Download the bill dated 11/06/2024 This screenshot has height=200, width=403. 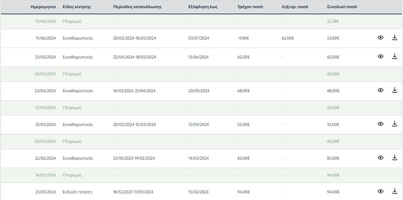395,37
